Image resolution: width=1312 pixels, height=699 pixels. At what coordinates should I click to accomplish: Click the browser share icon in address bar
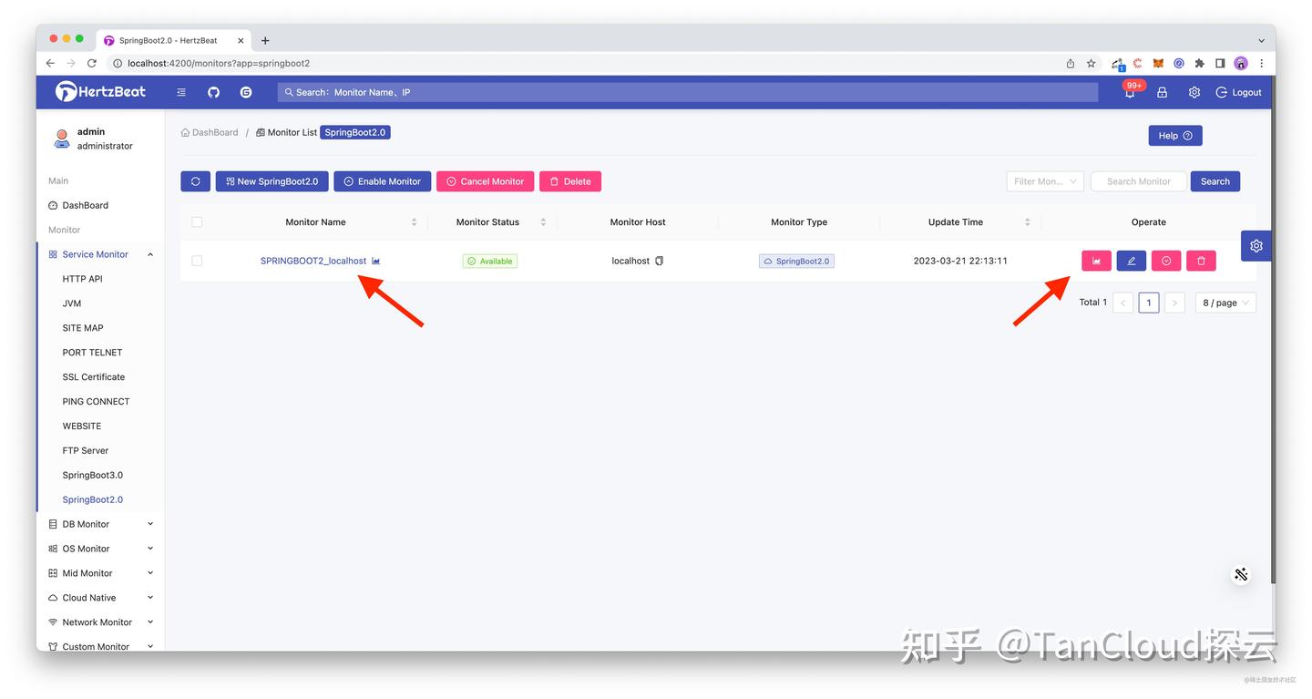point(1071,63)
